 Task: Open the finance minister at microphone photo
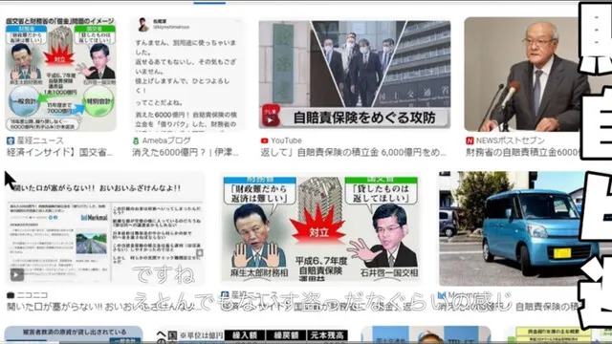pyautogui.click(x=522, y=75)
